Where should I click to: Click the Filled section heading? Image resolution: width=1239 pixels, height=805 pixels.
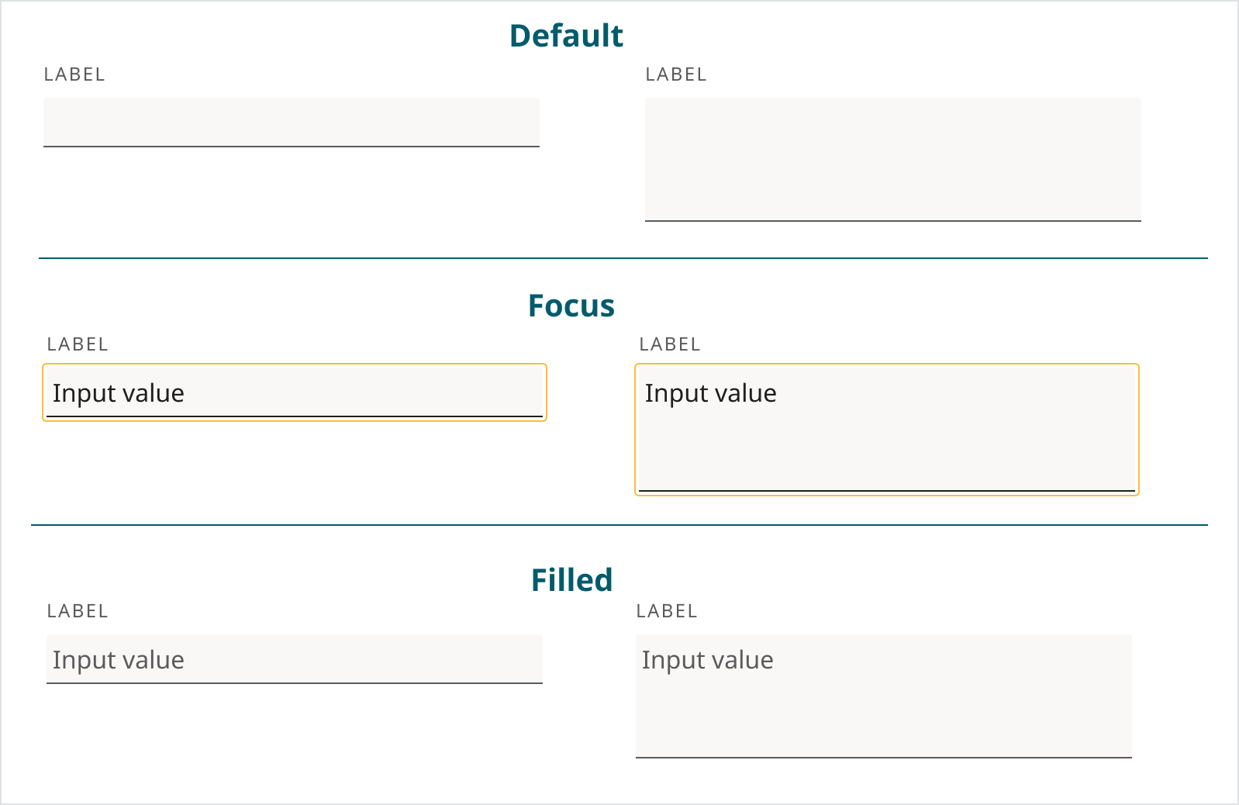571,579
